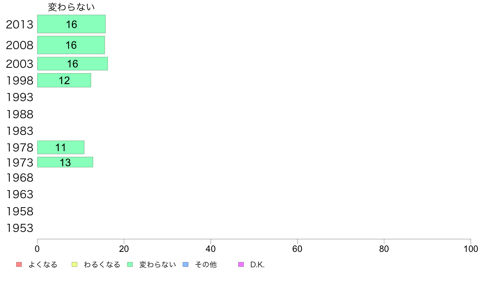Click the 変わらない header above the bars
The width and height of the screenshot is (482, 299).
[71, 7]
